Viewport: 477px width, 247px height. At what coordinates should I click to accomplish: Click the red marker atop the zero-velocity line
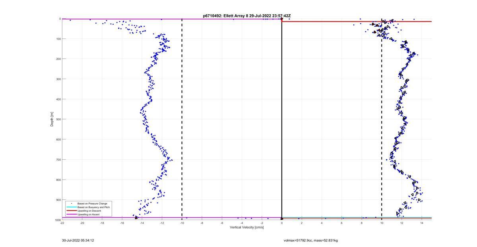[x=282, y=19]
